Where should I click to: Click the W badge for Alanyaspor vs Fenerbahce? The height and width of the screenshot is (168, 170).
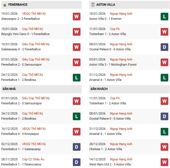tap(76, 16)
